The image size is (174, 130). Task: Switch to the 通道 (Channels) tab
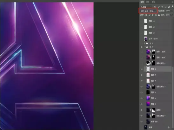pyautogui.click(x=148, y=2)
